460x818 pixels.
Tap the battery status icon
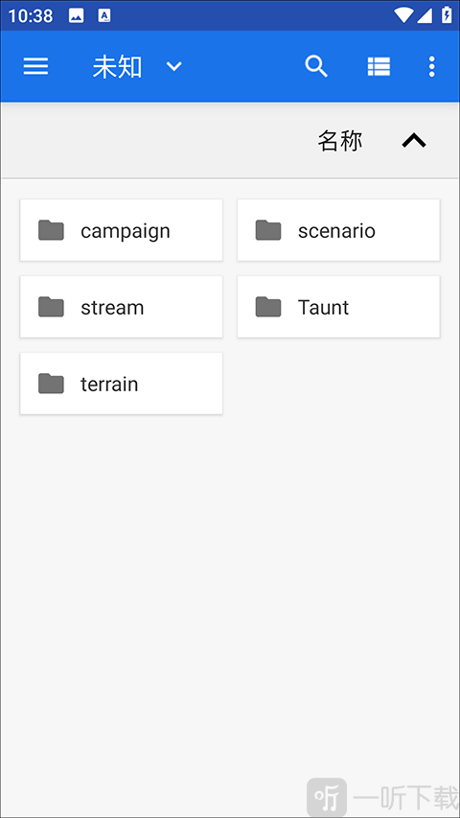(x=447, y=15)
